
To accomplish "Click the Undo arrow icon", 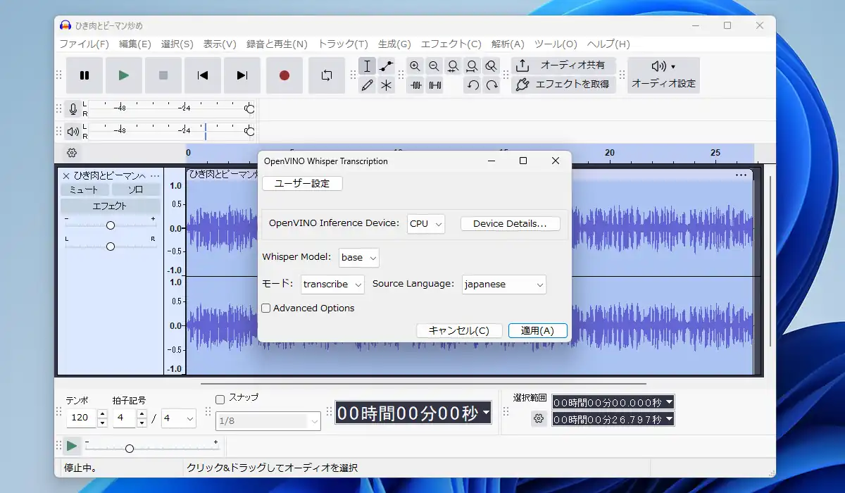I will point(473,85).
